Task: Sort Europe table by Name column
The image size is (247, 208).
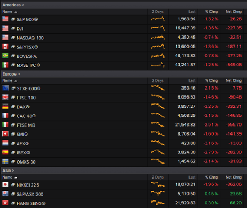Action: pos(10,81)
